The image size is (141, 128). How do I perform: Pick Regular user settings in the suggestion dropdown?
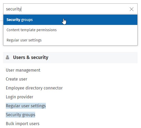(x=70, y=40)
